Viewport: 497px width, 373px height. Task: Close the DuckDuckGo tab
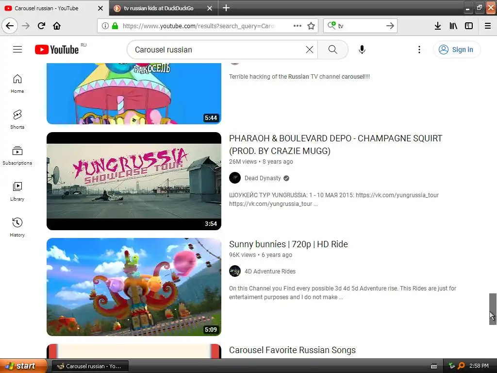(210, 8)
